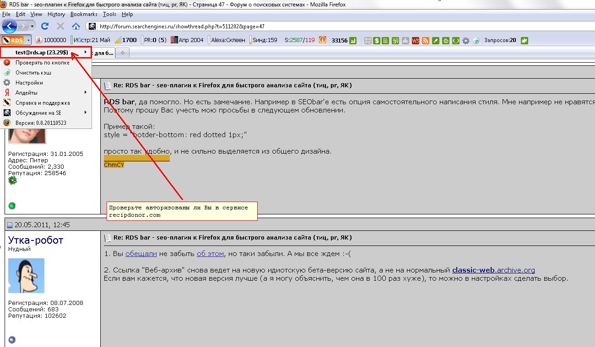Click the site favicon in the address bar
Screen dimensions: 595x347
point(92,26)
